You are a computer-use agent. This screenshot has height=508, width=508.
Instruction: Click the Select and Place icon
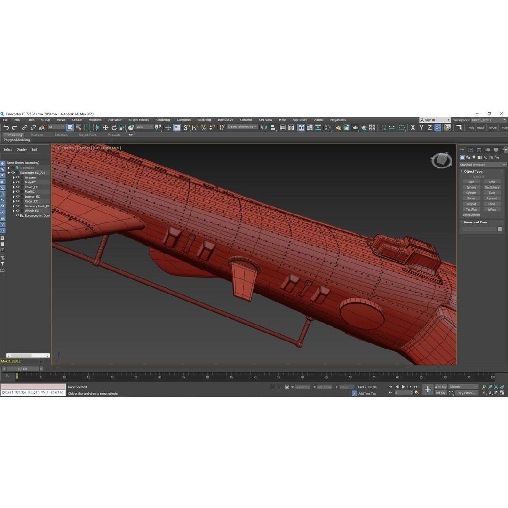[131, 127]
